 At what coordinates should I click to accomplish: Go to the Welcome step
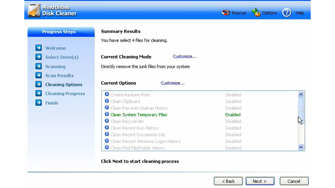pos(56,48)
